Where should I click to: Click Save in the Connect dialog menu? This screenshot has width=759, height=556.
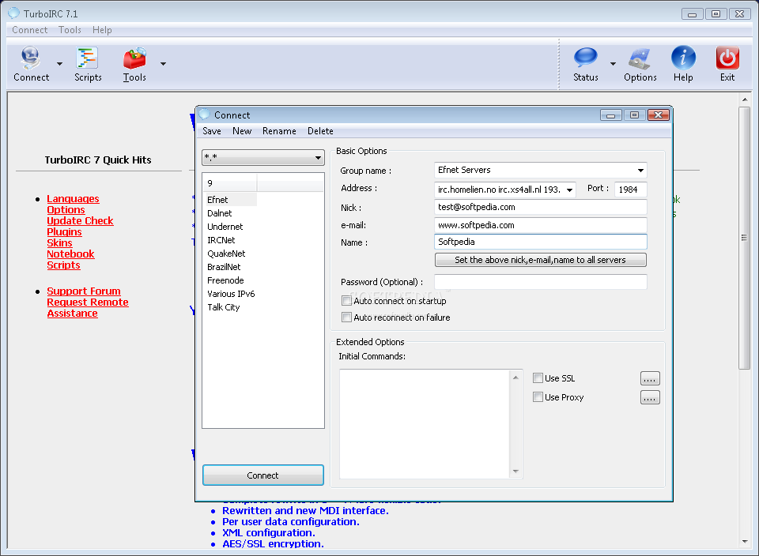tap(212, 131)
